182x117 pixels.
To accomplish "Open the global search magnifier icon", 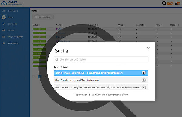I will (x=164, y=3).
